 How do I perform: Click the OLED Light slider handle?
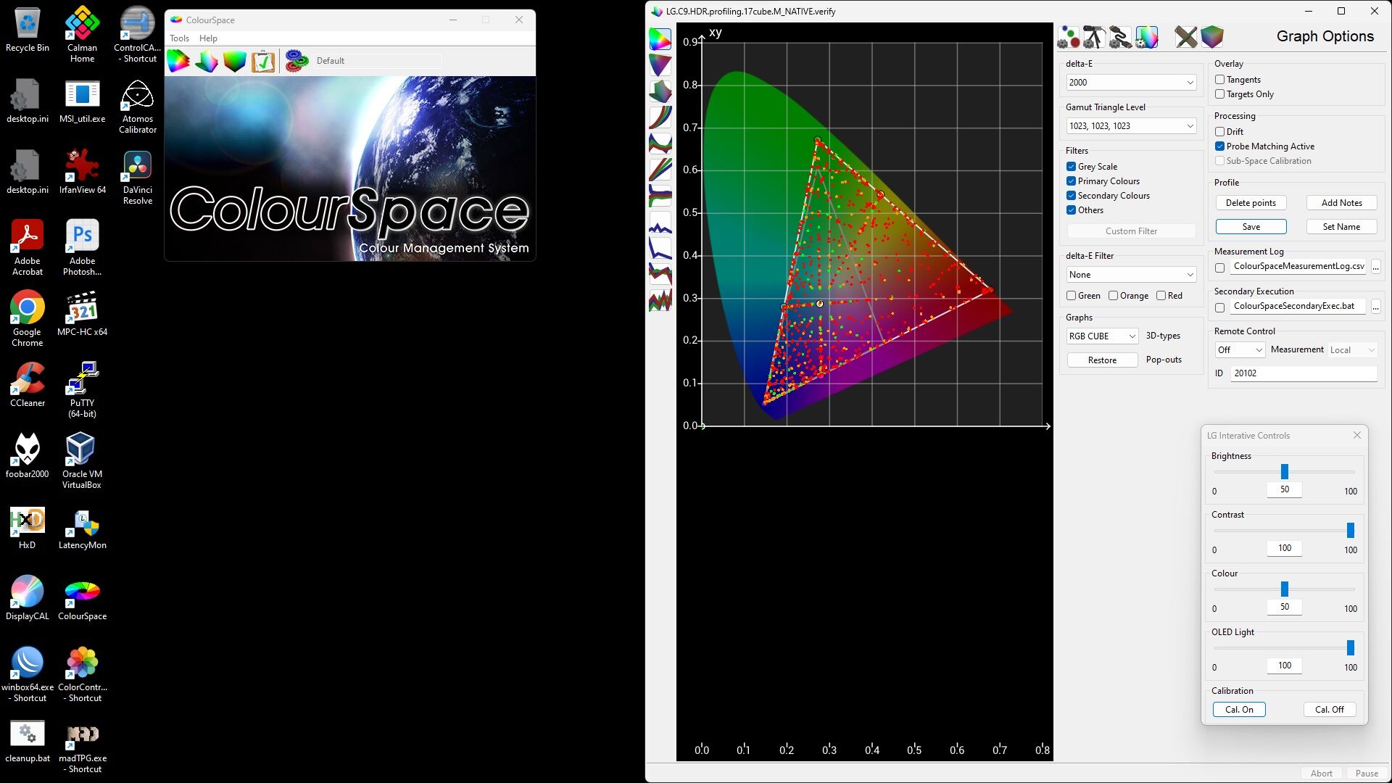pyautogui.click(x=1350, y=648)
